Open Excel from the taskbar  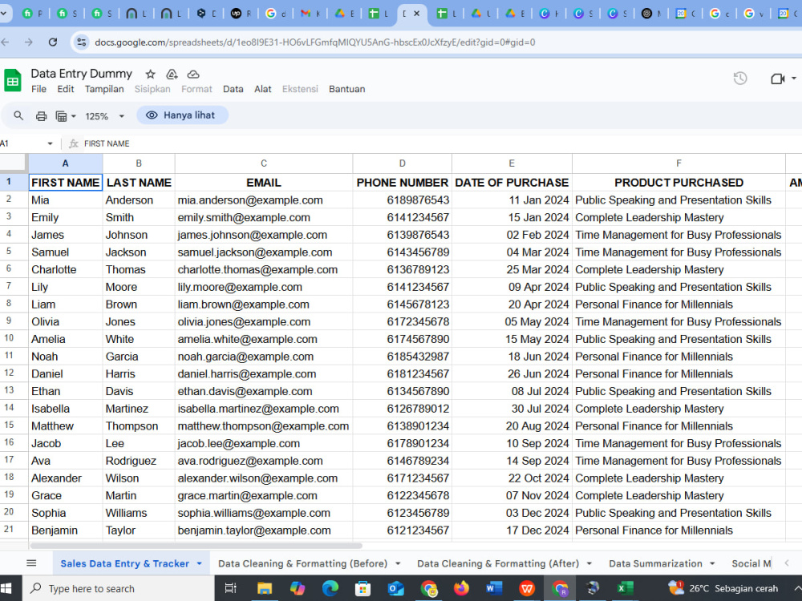(x=625, y=589)
